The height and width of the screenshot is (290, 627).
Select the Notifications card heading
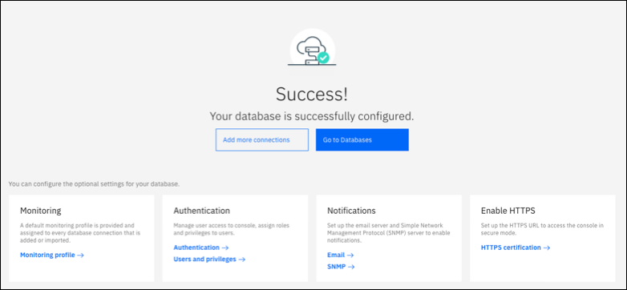351,211
